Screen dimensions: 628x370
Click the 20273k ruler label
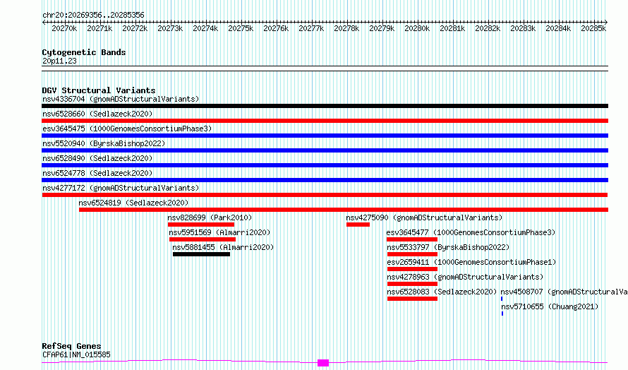(170, 29)
